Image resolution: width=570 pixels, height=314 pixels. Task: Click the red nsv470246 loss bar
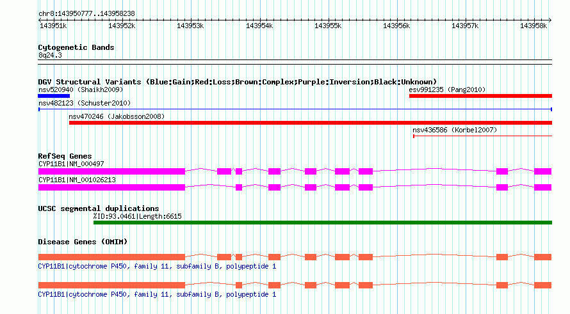(x=311, y=123)
